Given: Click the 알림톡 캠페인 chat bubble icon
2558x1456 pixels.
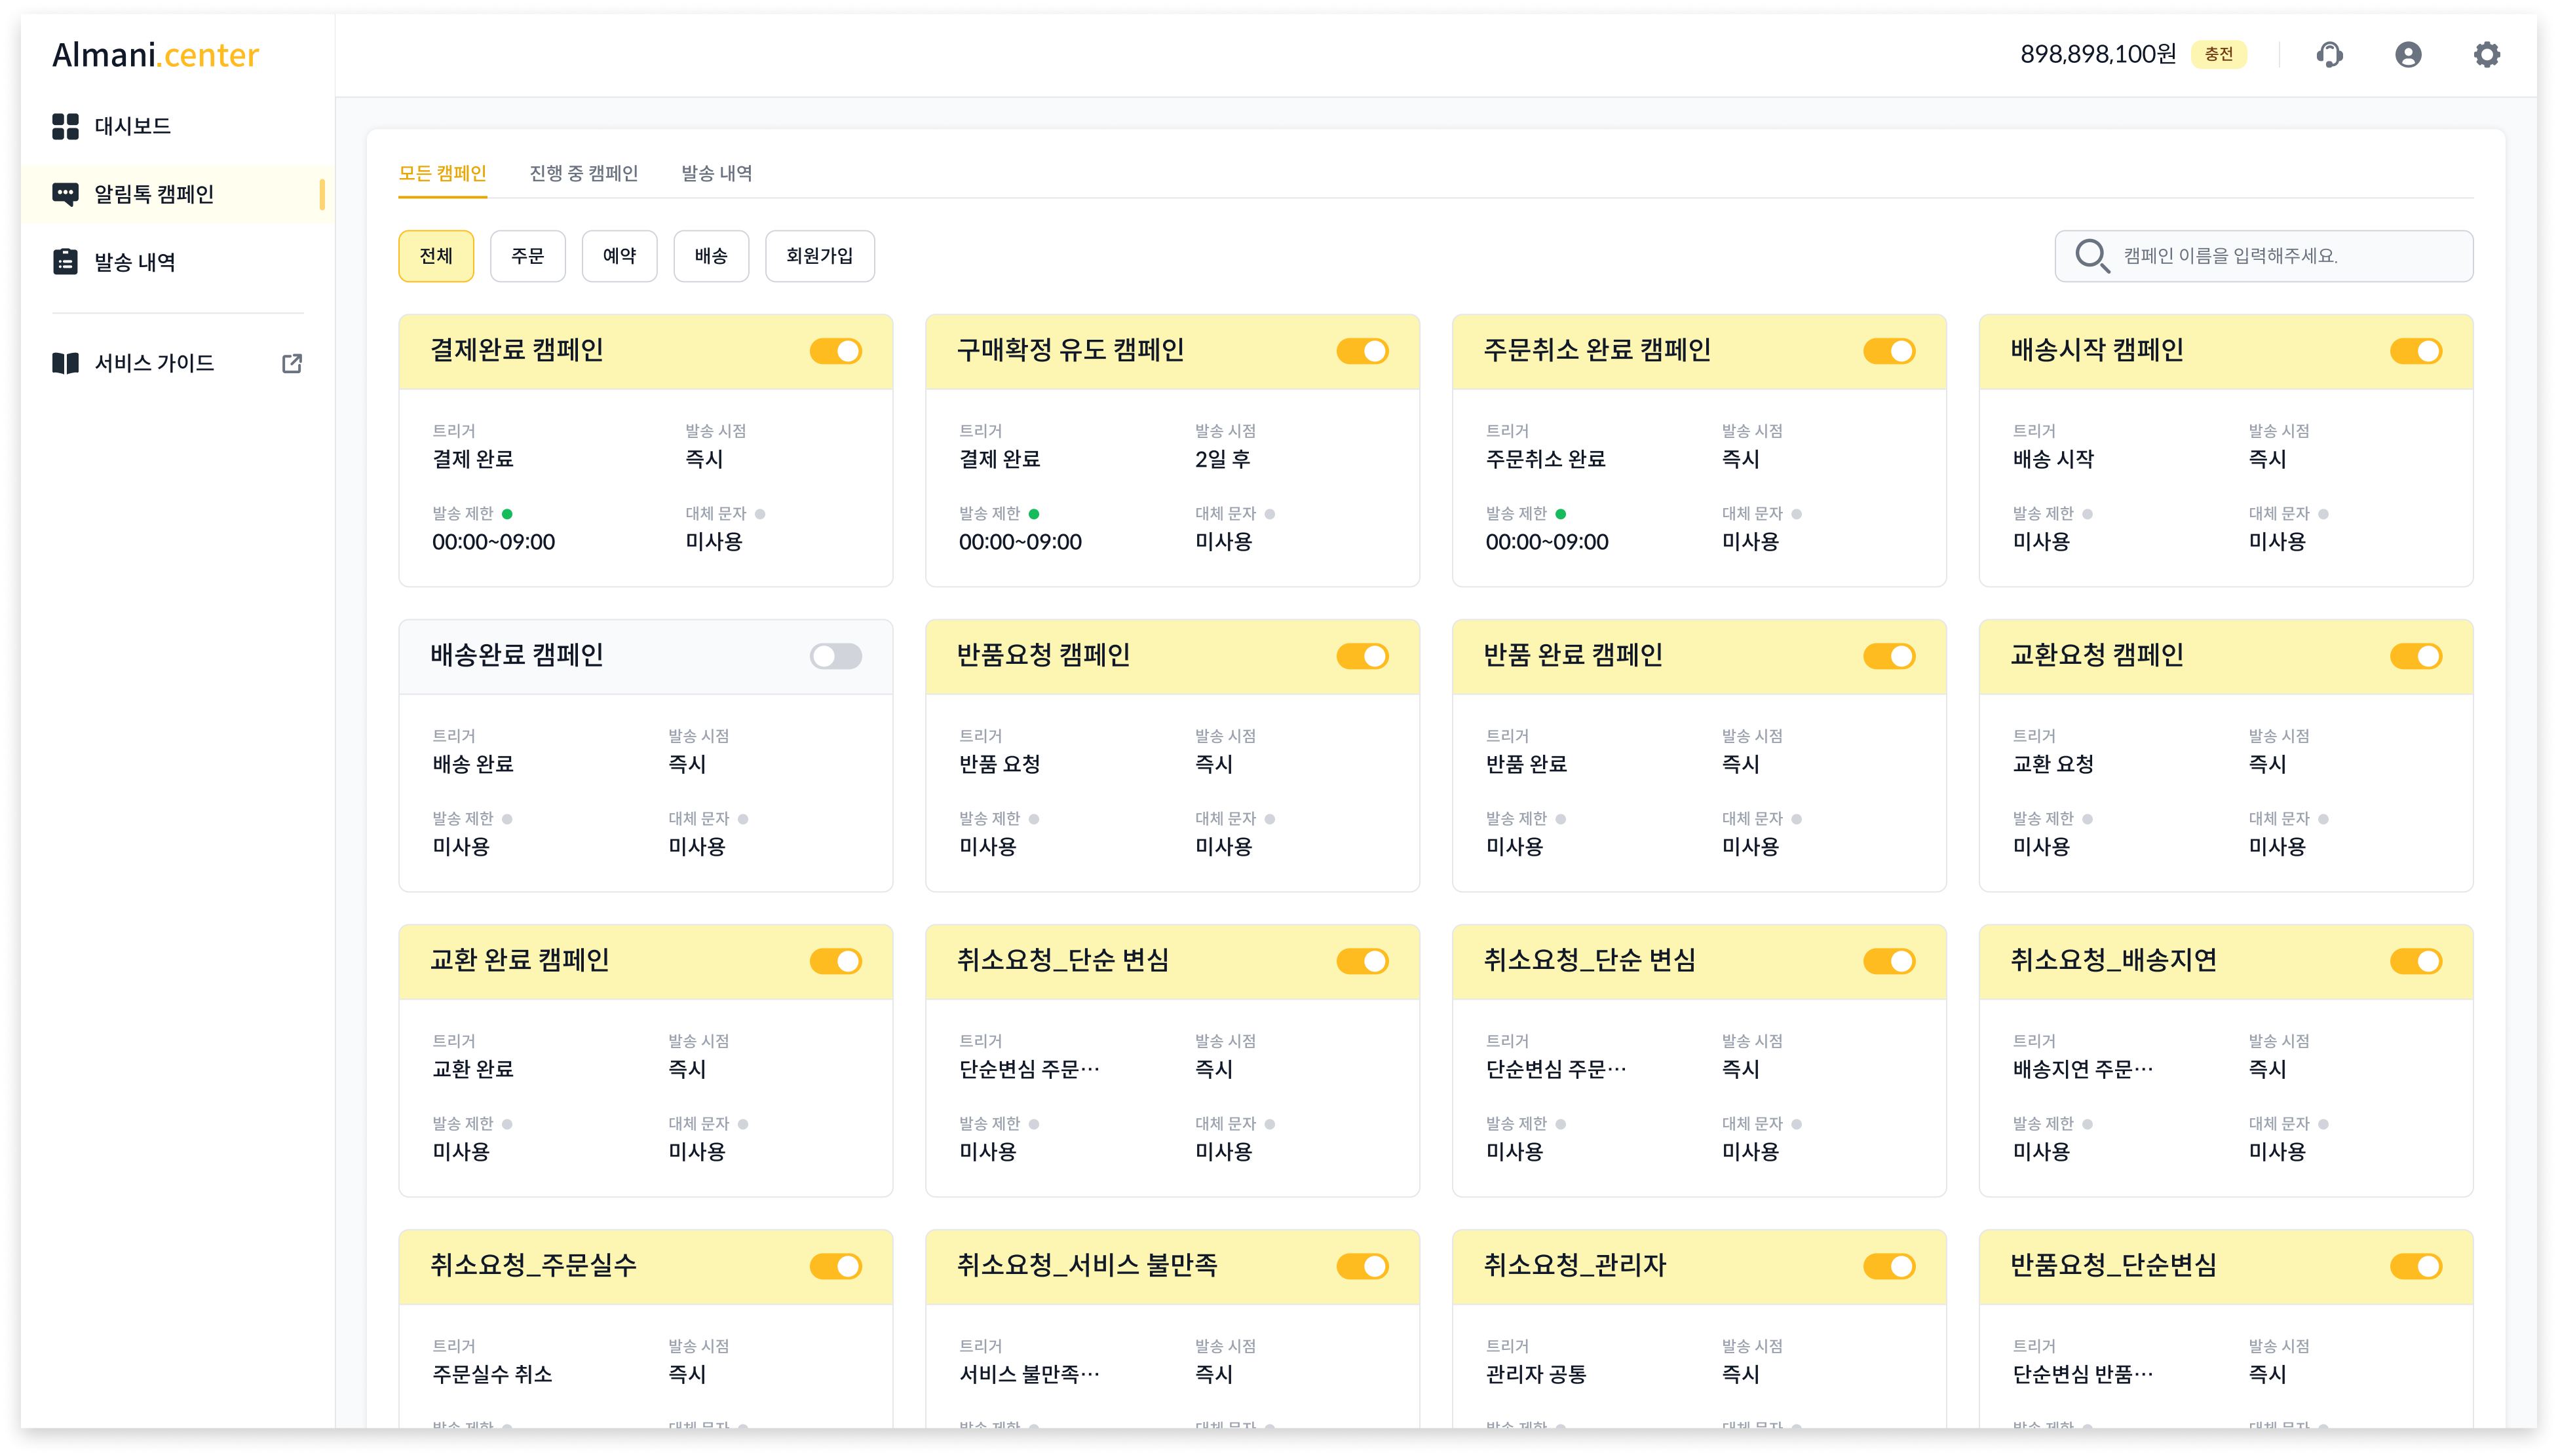Looking at the screenshot, I should click(65, 194).
